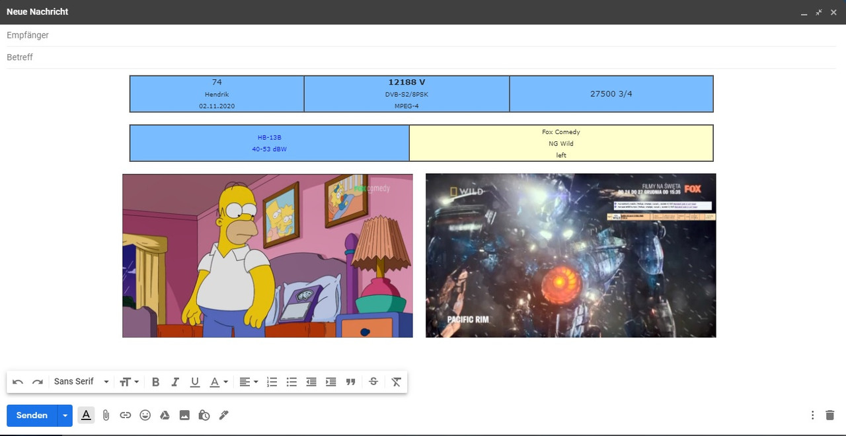This screenshot has width=846, height=436.
Task: Click the Senden button
Action: pos(32,416)
